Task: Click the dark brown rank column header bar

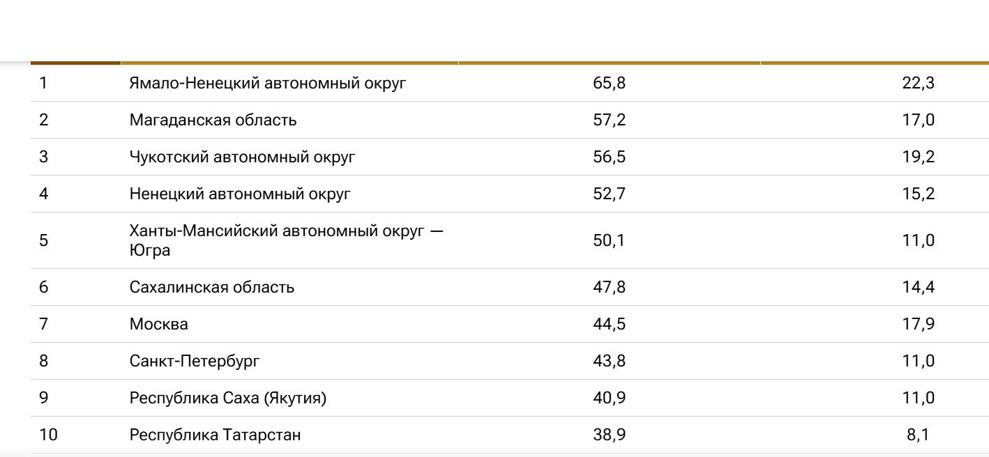Action: (x=76, y=63)
